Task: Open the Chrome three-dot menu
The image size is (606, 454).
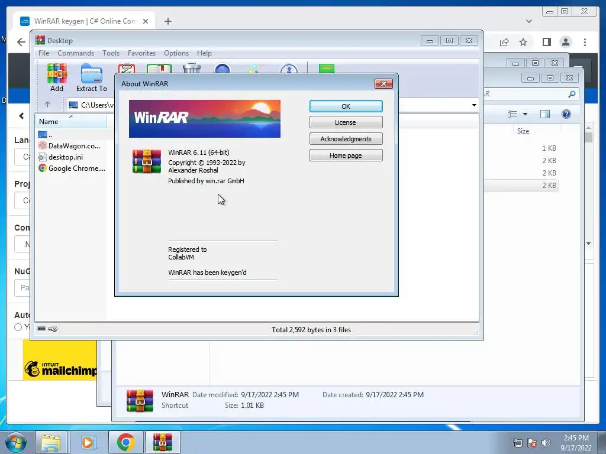Action: pos(585,42)
